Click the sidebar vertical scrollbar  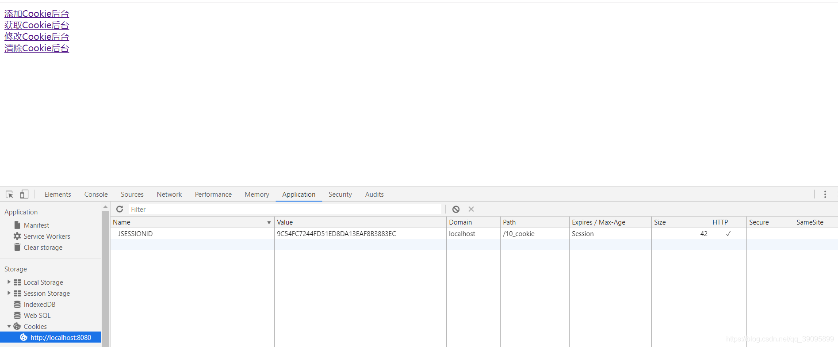105,278
